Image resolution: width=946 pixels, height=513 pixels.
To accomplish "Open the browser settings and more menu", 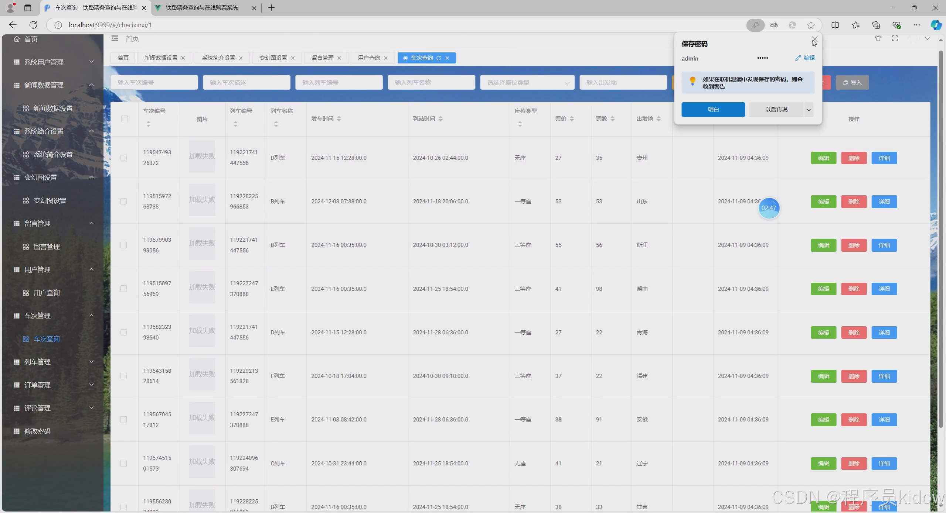I will [917, 25].
